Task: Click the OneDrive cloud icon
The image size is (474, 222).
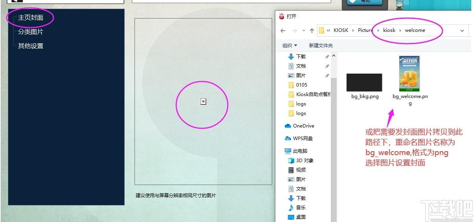Action: 288,126
